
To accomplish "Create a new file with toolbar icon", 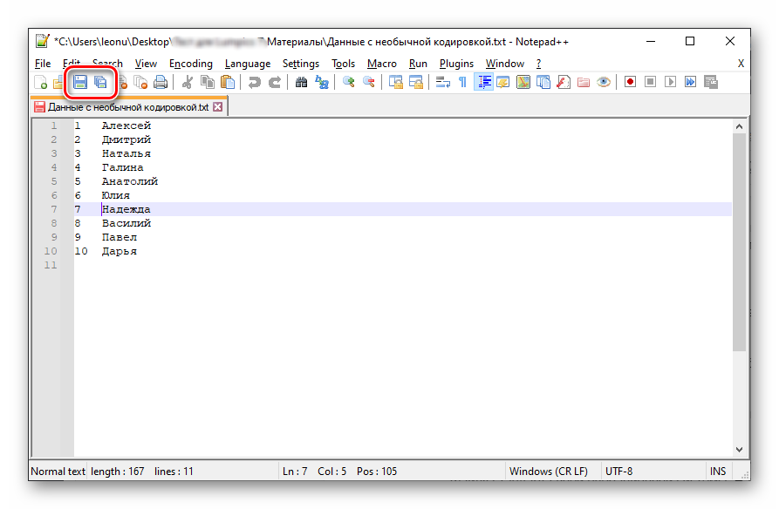I will click(41, 82).
